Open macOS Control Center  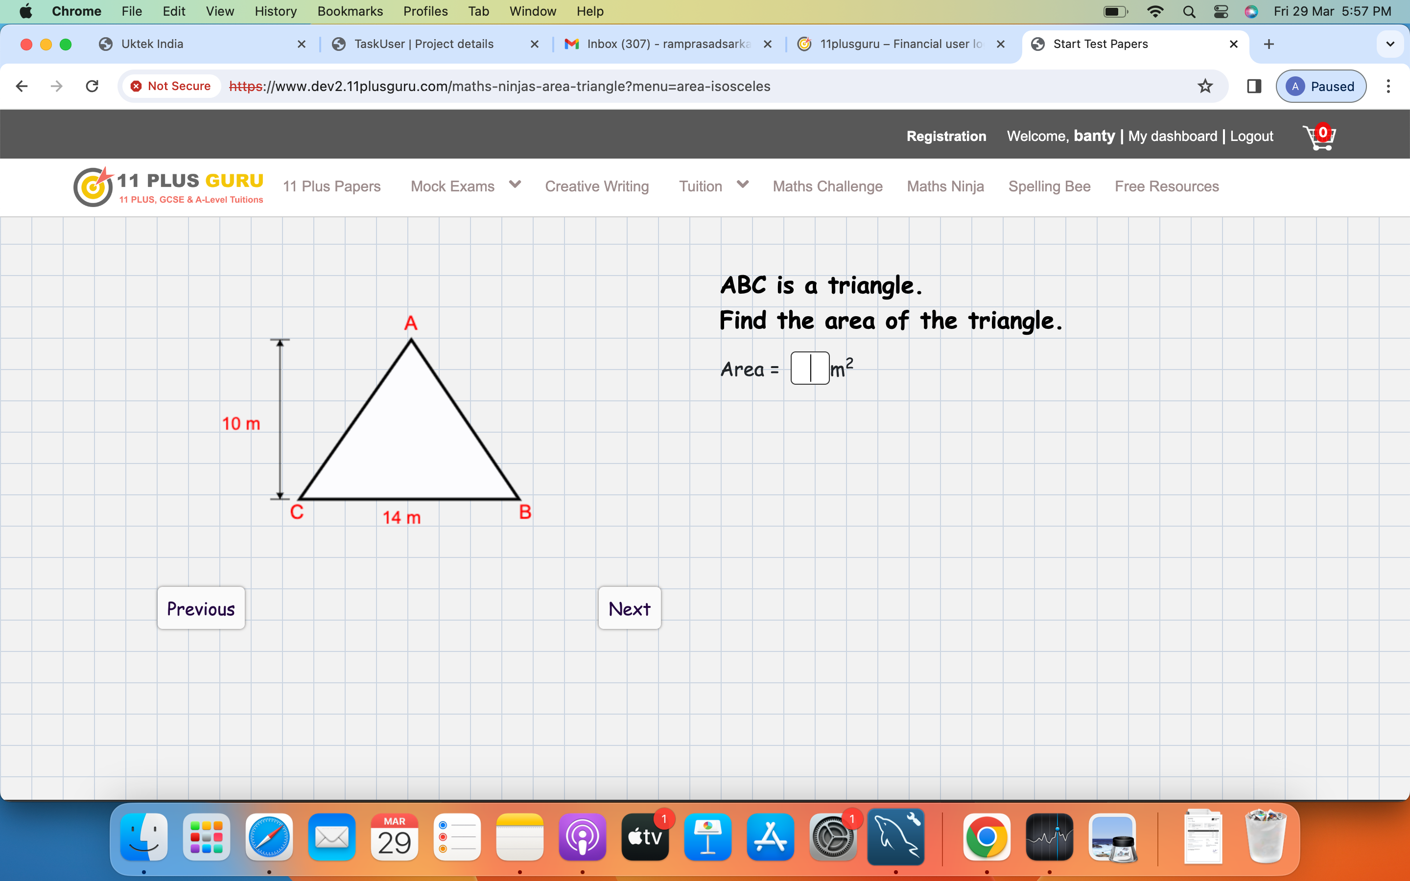(x=1221, y=11)
